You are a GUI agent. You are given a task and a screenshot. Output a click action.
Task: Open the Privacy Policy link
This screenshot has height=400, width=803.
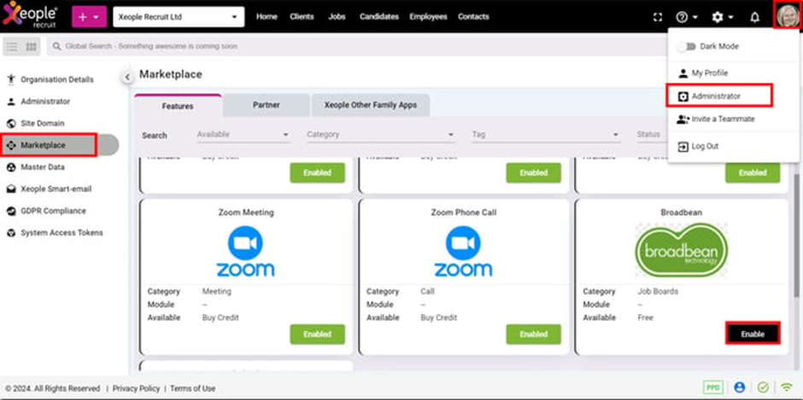coord(136,389)
